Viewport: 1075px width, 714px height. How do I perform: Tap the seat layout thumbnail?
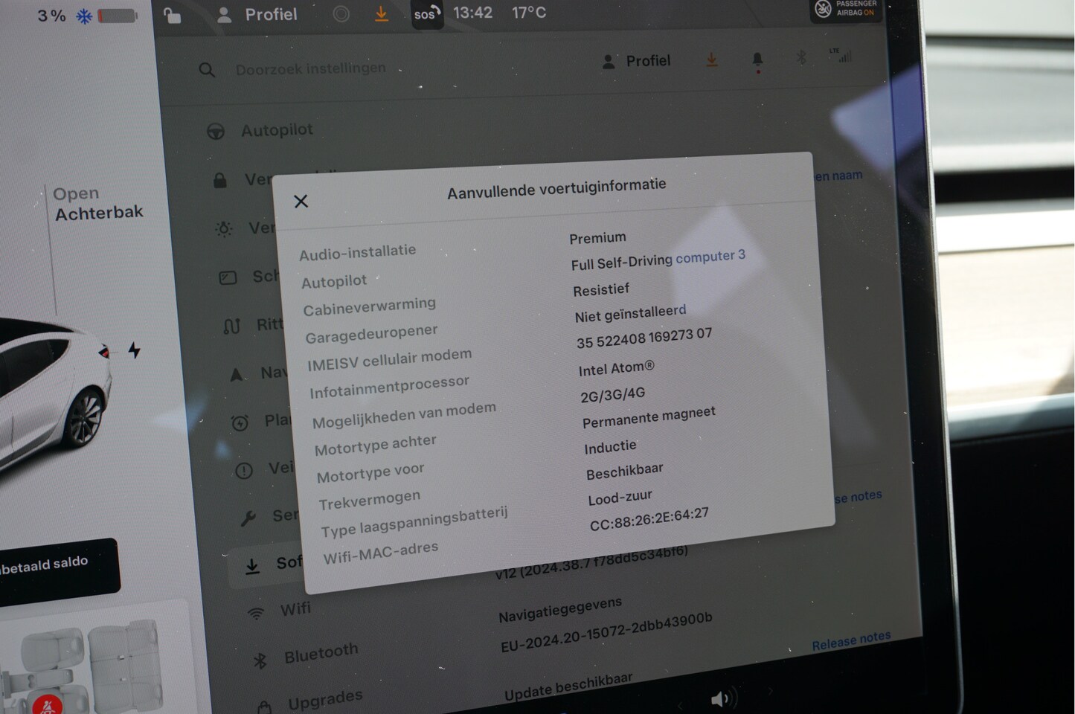(x=82, y=666)
